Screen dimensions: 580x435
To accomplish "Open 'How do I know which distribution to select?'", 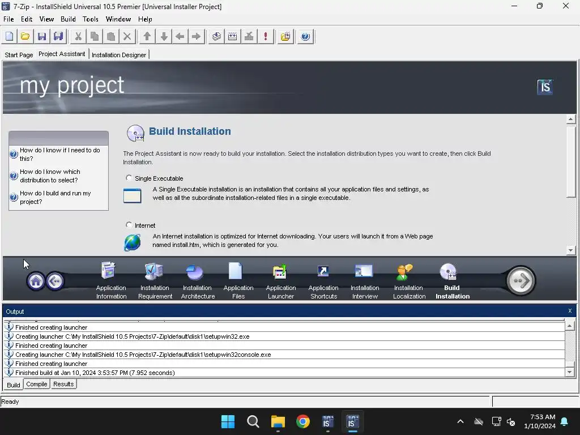I will [50, 176].
